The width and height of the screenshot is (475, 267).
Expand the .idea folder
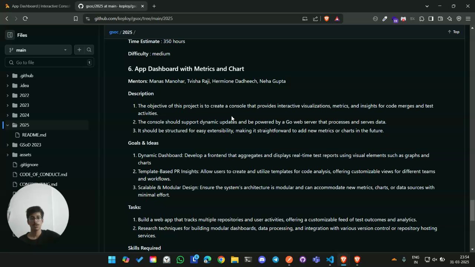7,86
